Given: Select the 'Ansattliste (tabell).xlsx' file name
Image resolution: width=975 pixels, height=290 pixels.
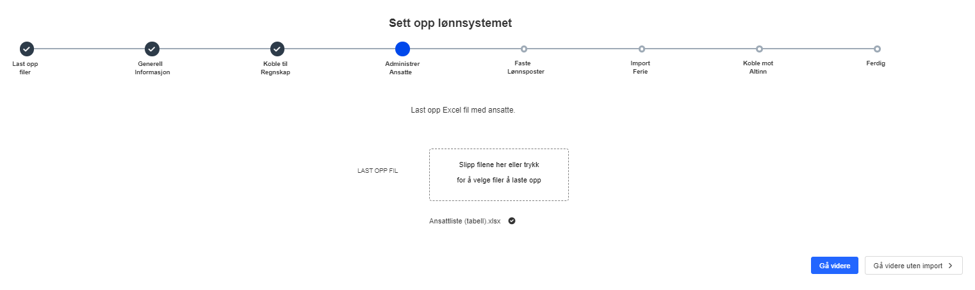Looking at the screenshot, I should pos(464,221).
